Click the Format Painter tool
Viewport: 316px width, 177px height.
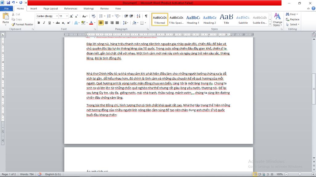(22, 24)
